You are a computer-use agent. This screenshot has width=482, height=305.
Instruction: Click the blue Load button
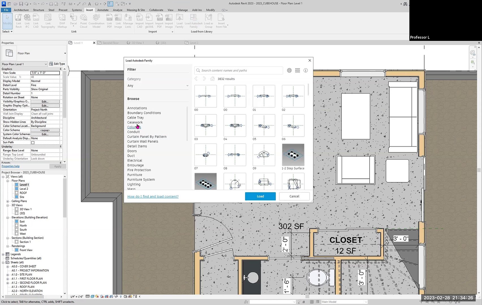point(260,196)
